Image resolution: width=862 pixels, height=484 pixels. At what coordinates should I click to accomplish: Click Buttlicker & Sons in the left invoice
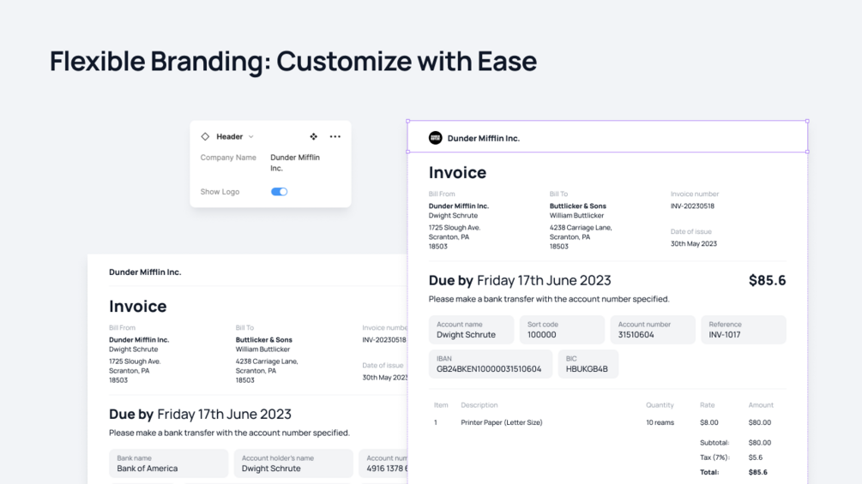coord(264,340)
